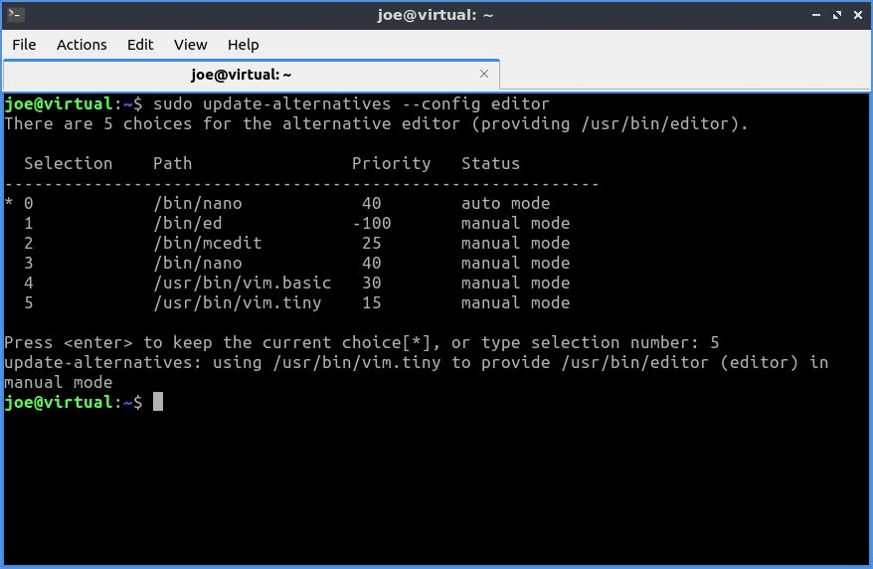Click the /usr/bin/vim.basic path
The height and width of the screenshot is (569, 873).
click(x=243, y=283)
